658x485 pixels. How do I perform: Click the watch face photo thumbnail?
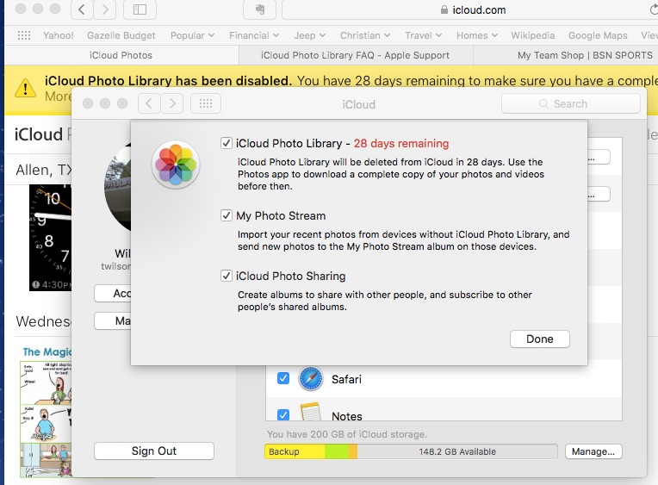(50, 238)
